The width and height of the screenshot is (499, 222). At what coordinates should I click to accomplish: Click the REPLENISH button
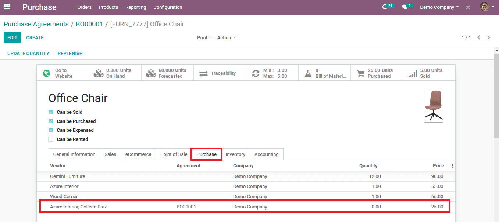(x=70, y=53)
